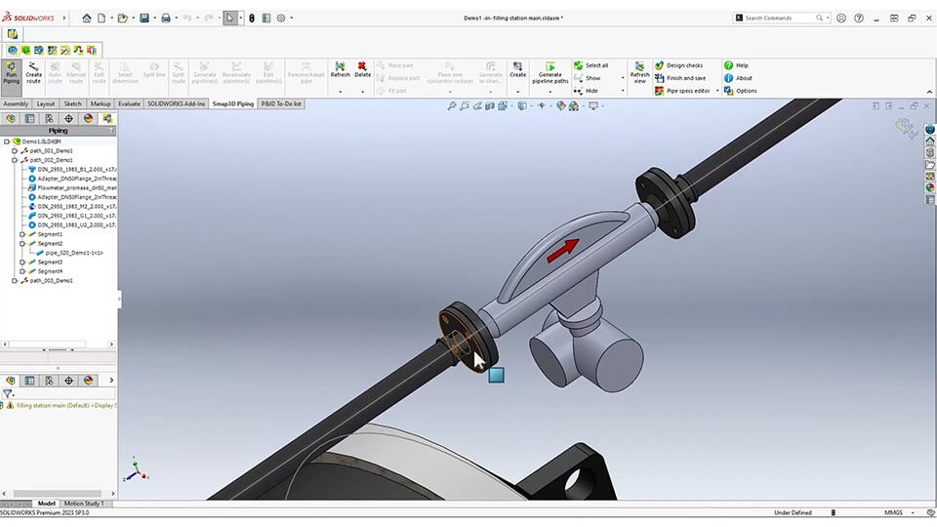Click the Create tool next to Generate pipeline paths
This screenshot has width=937, height=527.
(517, 69)
